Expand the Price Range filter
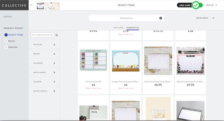The height and width of the screenshot is (121, 224). point(44,72)
